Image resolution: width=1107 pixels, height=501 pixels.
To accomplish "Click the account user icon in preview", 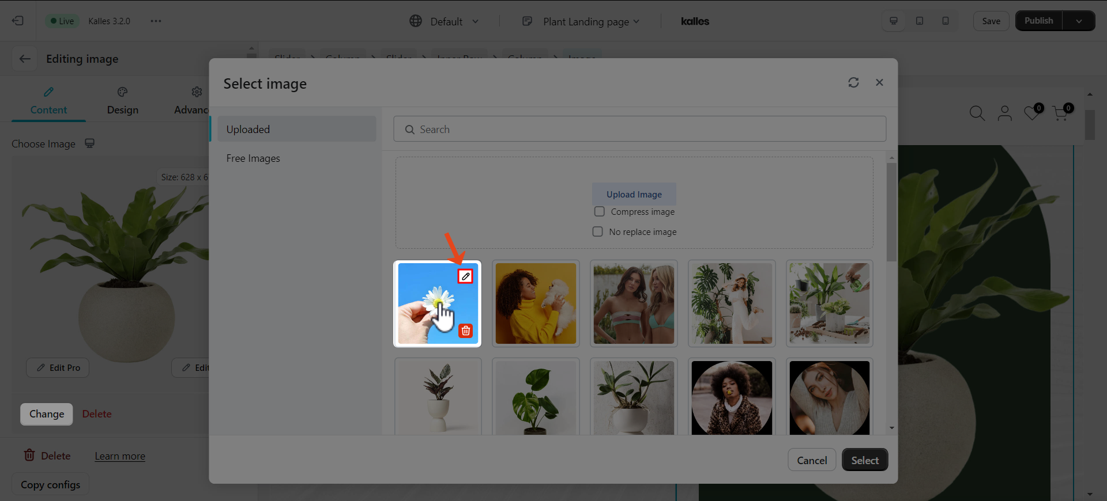I will tap(1004, 113).
